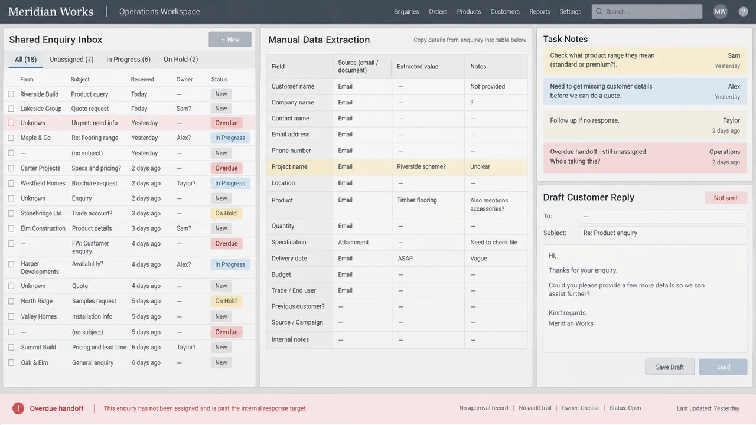The image size is (756, 425).
Task: Click the 'Timber flooring' extracted value
Action: point(417,200)
